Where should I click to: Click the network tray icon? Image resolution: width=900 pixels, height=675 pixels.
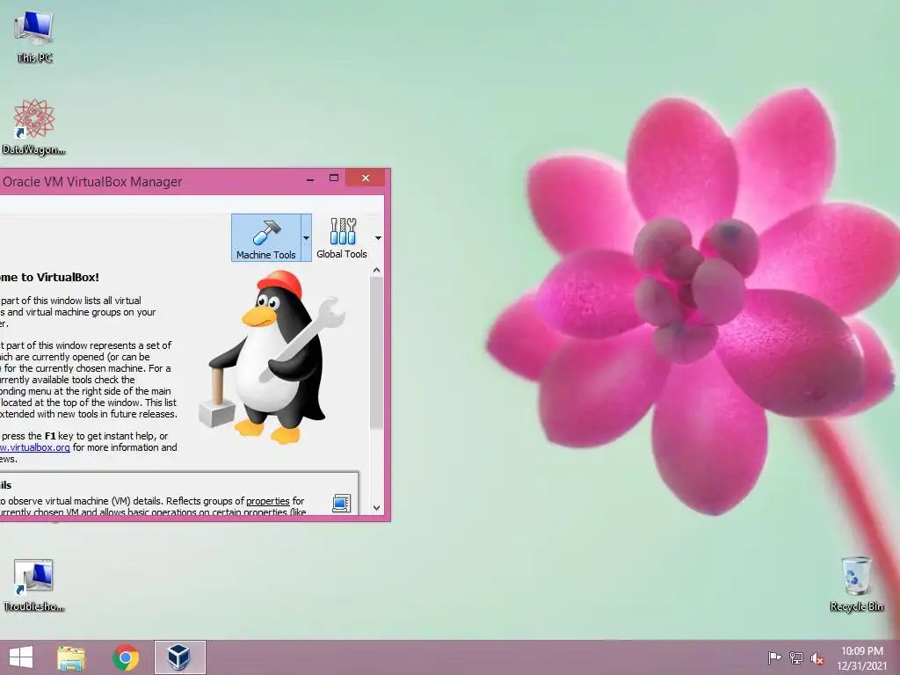click(796, 657)
